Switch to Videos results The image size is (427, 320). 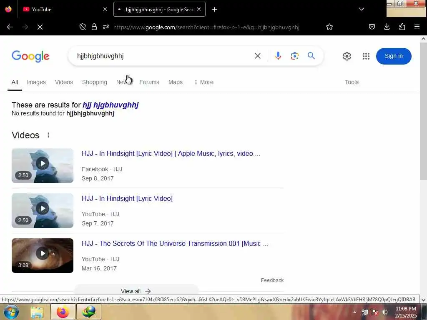[x=64, y=82]
